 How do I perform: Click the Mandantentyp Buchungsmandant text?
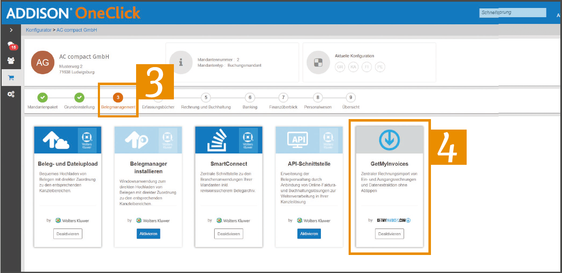coord(230,65)
